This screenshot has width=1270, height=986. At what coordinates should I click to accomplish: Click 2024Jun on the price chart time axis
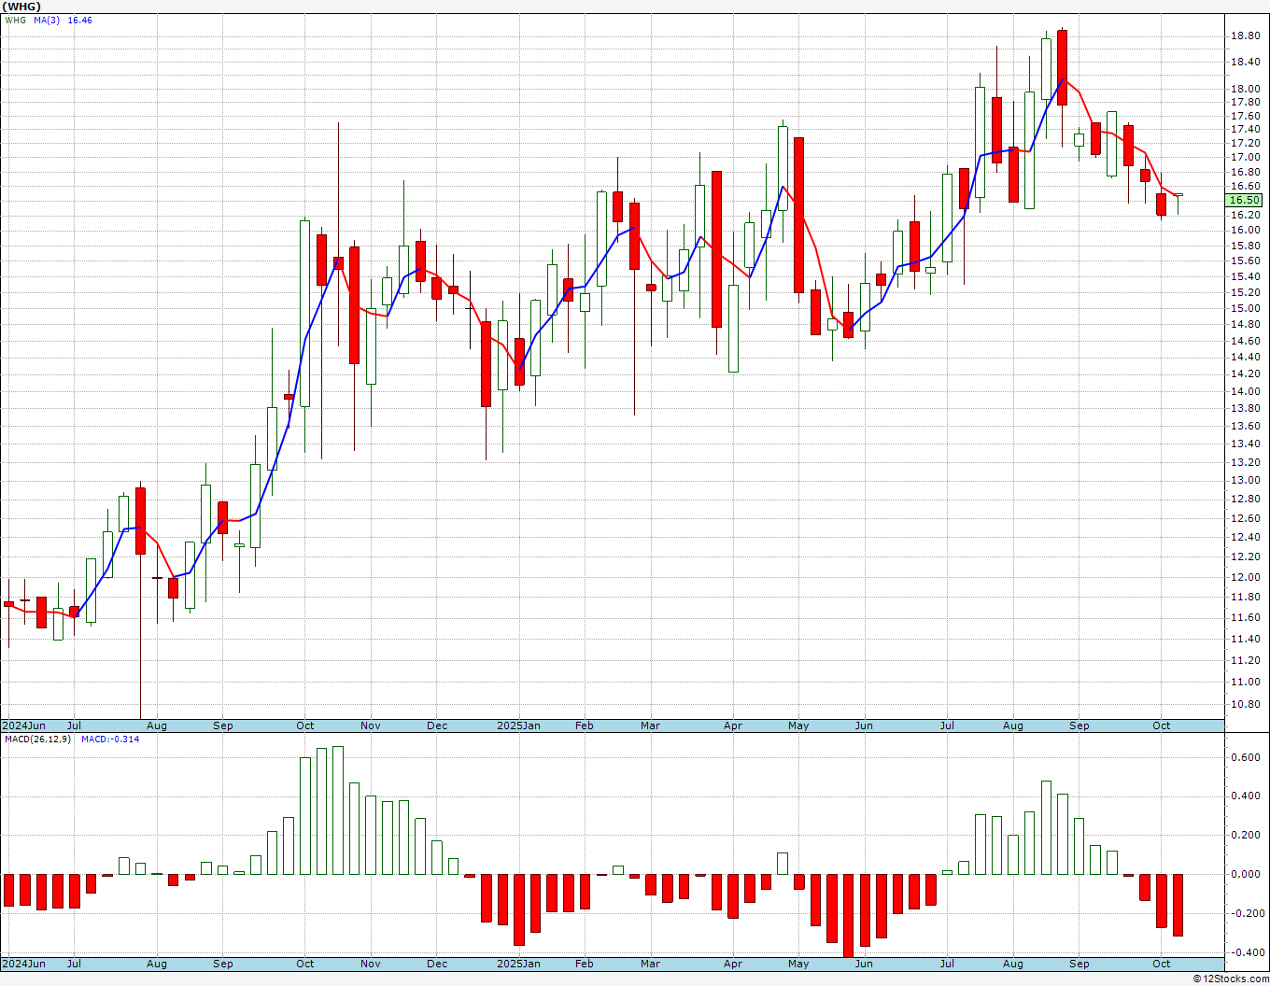click(x=23, y=725)
